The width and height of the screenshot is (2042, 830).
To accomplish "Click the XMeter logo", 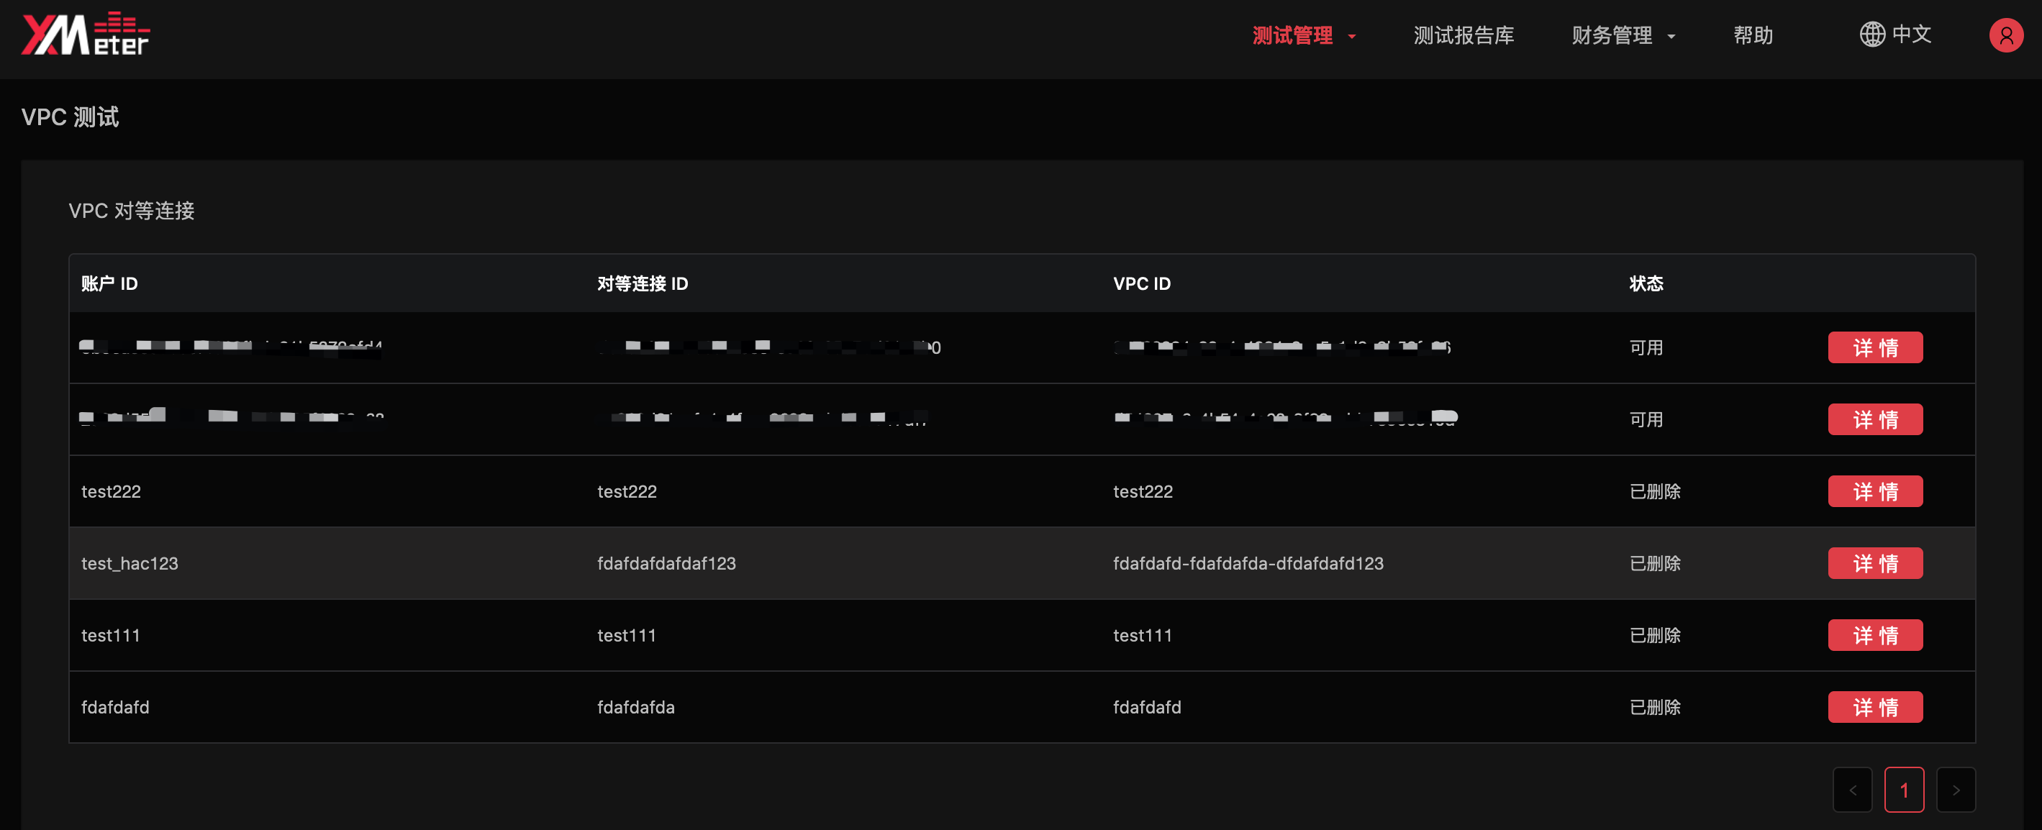I will tap(84, 32).
